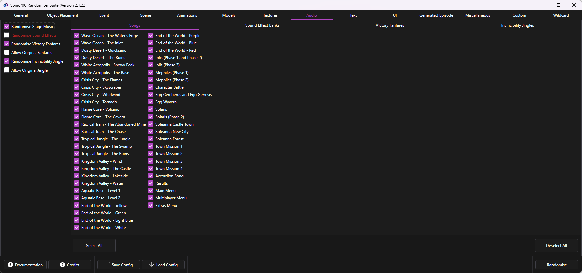Viewport: 582px width, 273px height.
Task: Uncheck Randomise Stage Music
Action: (x=7, y=26)
